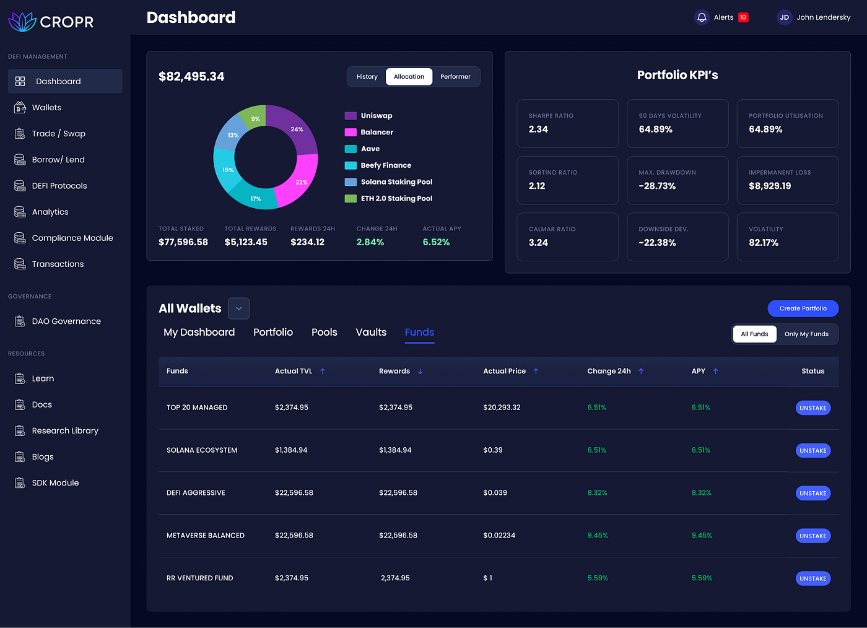Click the Blogs sidebar icon

coord(20,456)
